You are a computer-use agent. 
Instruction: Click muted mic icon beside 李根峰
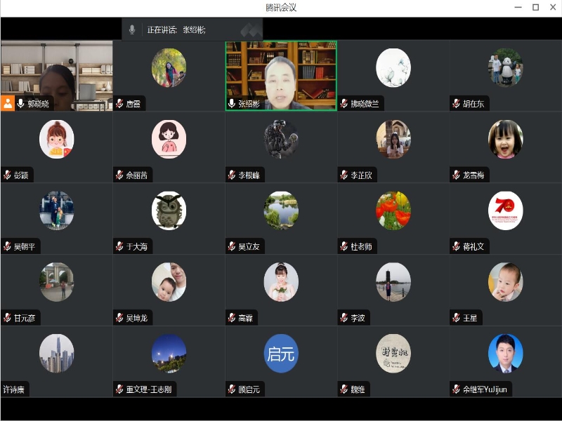[x=232, y=175]
